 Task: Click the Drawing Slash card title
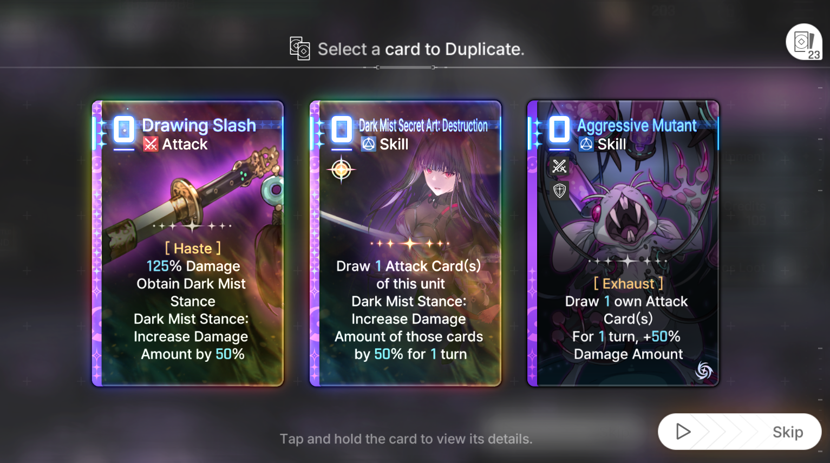(199, 126)
